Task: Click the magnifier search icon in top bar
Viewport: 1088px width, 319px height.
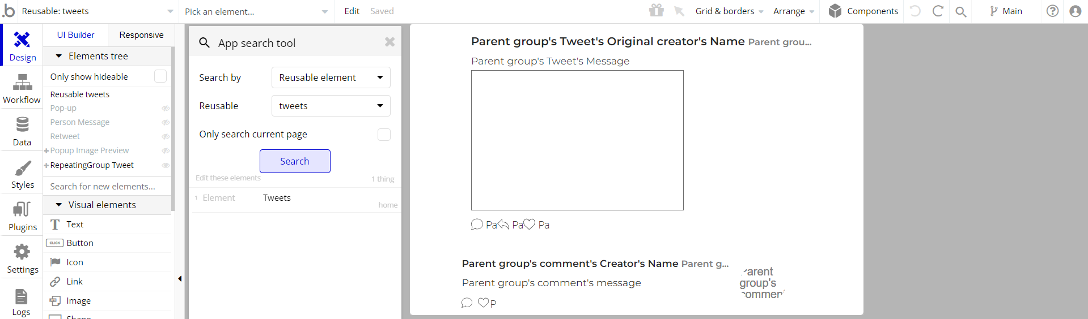Action: (960, 11)
